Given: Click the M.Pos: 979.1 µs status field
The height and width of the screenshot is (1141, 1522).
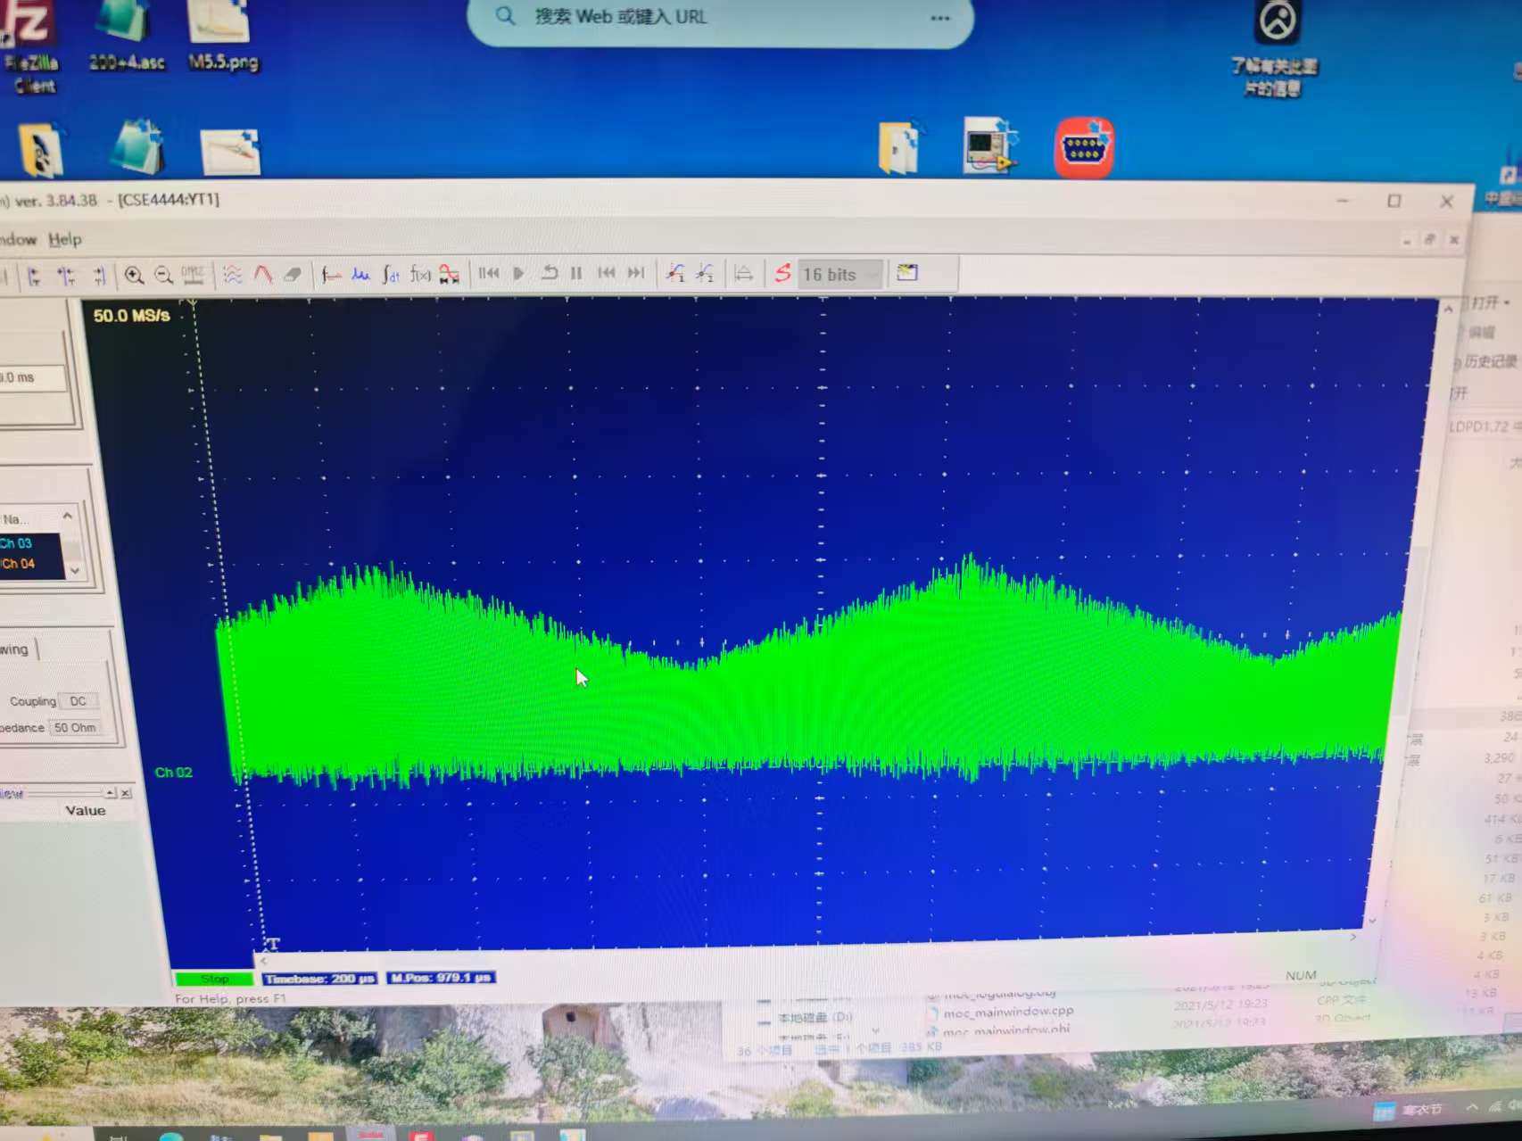Looking at the screenshot, I should pyautogui.click(x=442, y=978).
